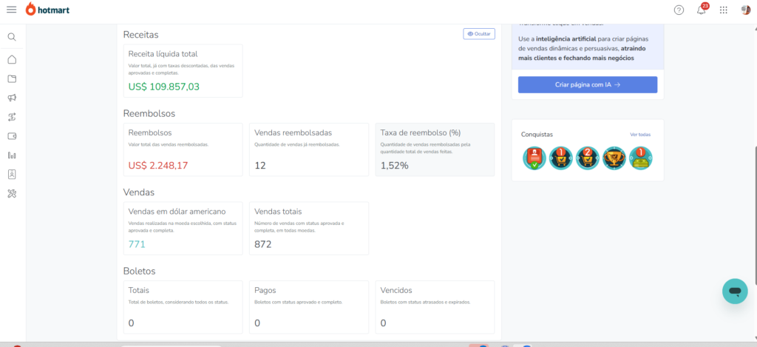Click the Hotmart logo
The image size is (757, 347).
coord(51,10)
